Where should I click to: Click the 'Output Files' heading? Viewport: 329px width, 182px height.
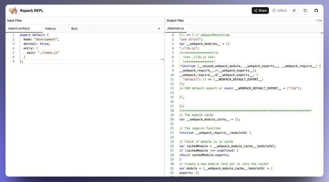point(175,21)
